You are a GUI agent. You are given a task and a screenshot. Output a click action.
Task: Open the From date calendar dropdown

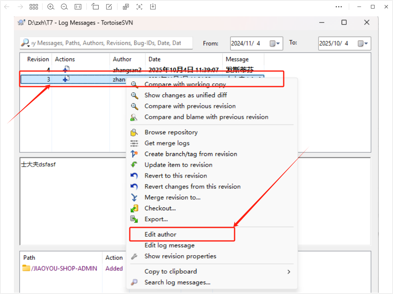click(275, 44)
